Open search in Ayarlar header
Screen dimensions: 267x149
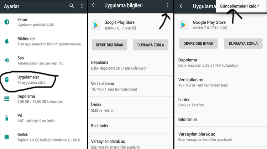coord(72,6)
